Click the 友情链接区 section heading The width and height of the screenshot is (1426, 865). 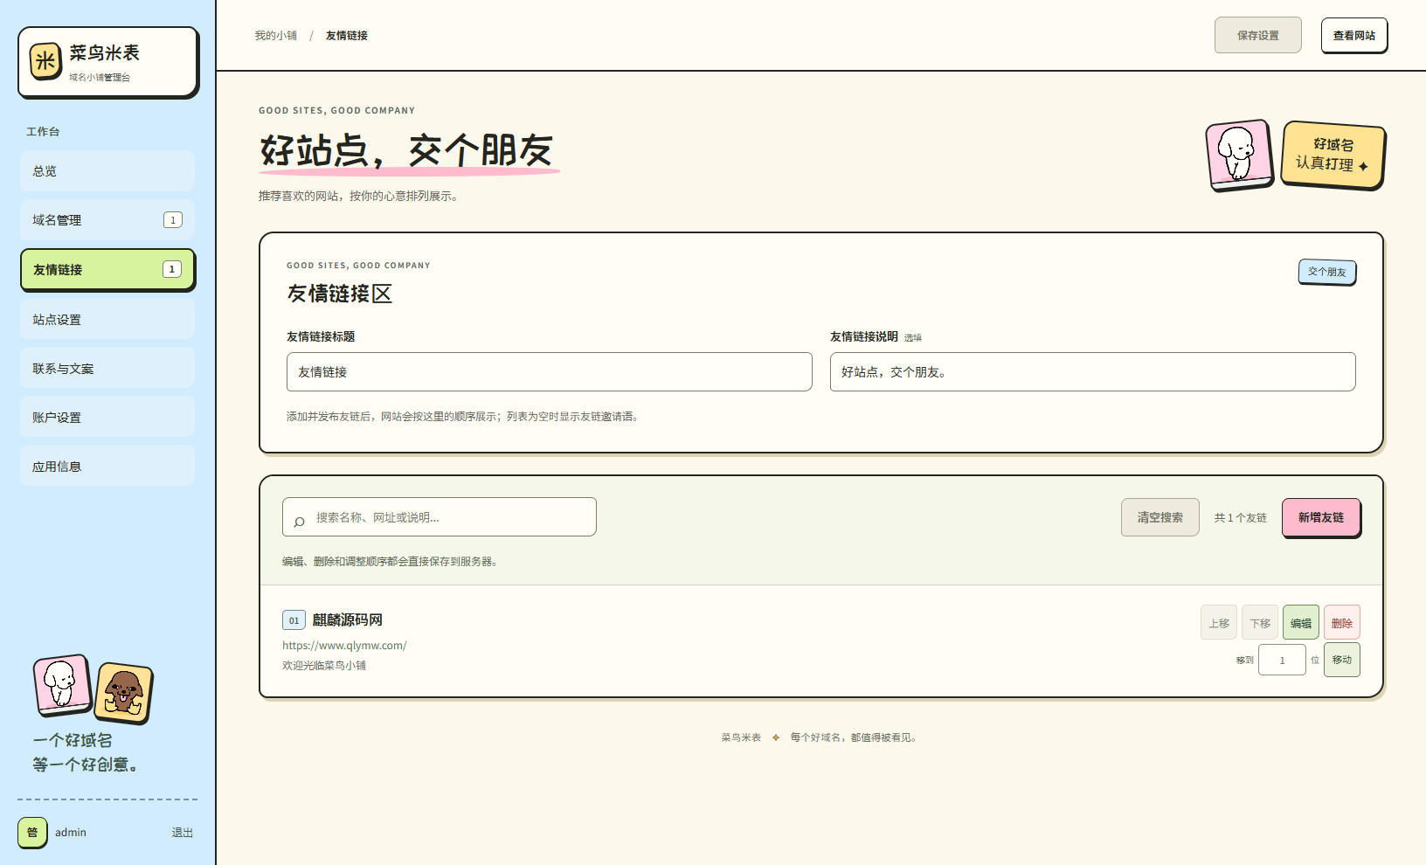pos(340,294)
